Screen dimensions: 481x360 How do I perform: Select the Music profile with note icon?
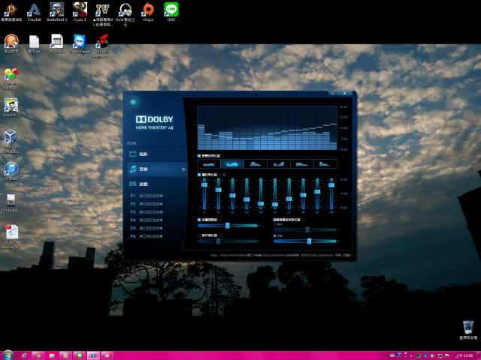click(x=157, y=169)
